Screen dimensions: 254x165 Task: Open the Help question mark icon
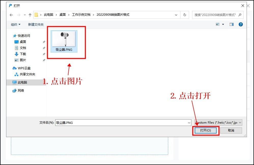(x=241, y=24)
